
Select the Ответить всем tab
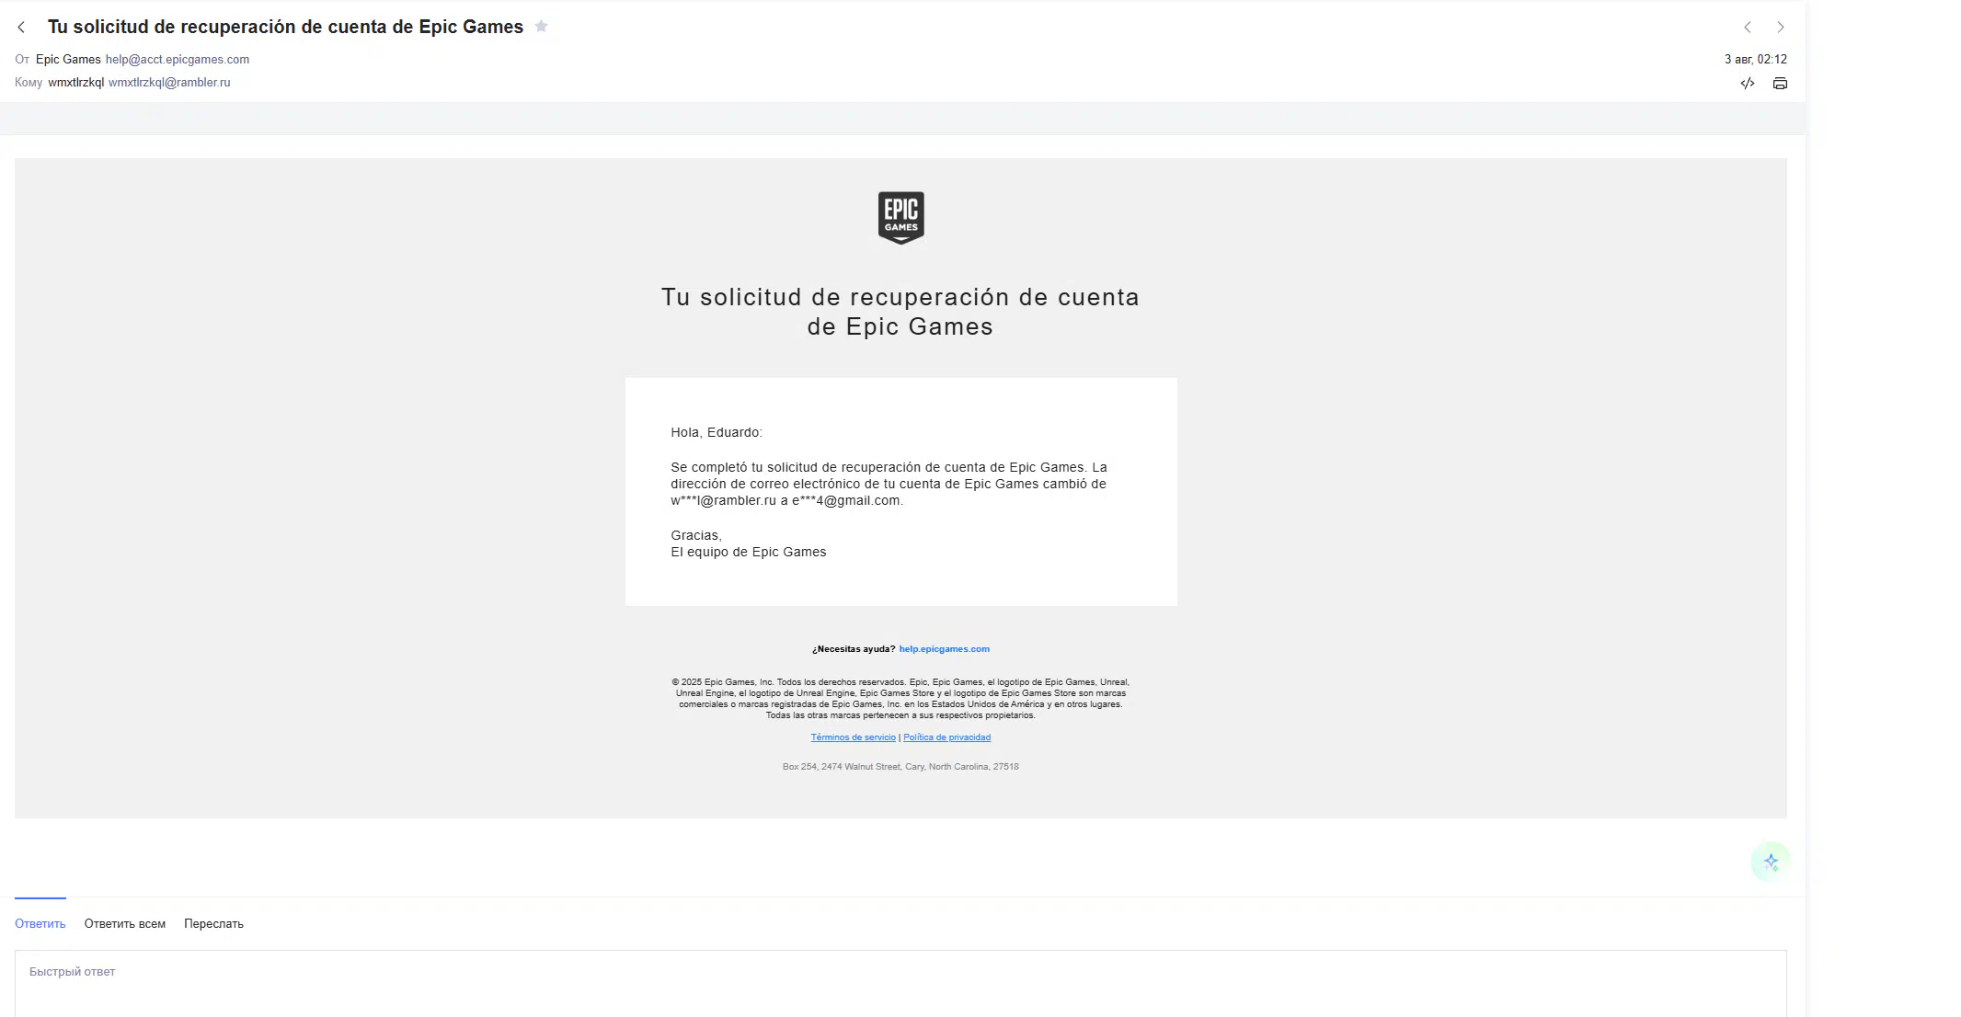125,924
